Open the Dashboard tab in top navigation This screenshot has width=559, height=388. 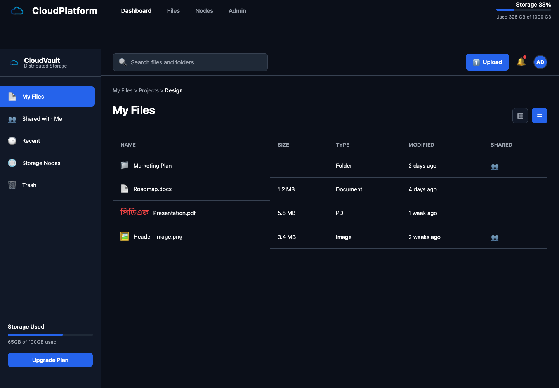[136, 11]
